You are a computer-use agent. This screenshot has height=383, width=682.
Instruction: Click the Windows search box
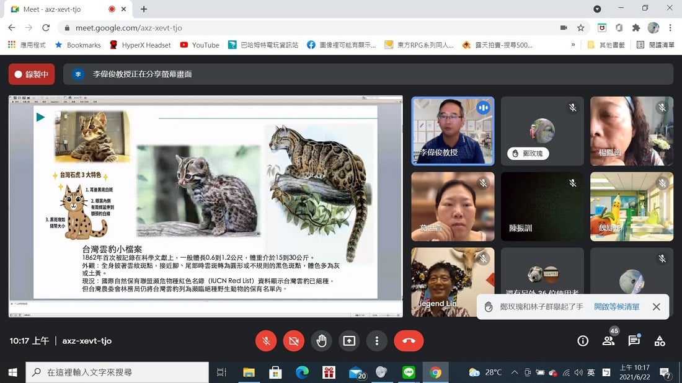(117, 372)
